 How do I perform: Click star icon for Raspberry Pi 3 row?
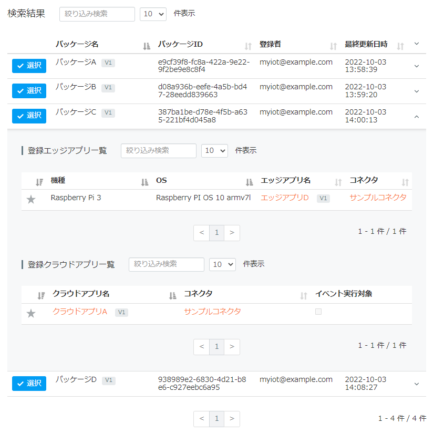click(x=31, y=199)
